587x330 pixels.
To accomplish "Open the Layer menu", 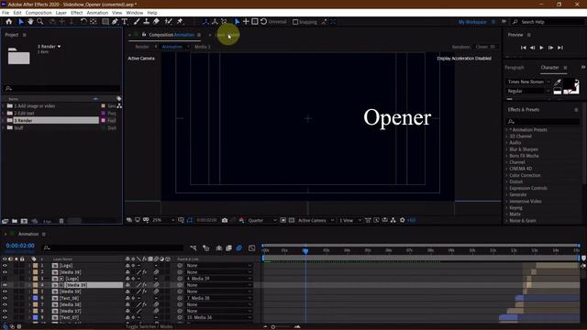I will pyautogui.click(x=61, y=13).
